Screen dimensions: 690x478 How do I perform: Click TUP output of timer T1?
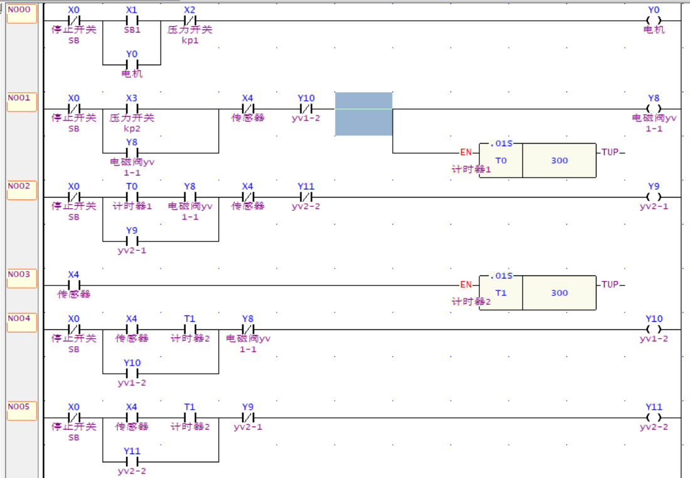click(610, 284)
